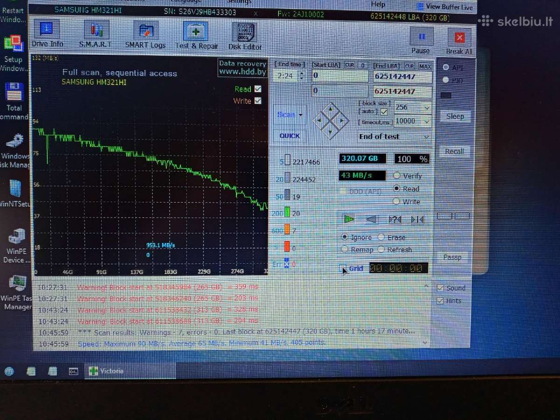Pause the running scan
560x420 pixels.
coord(421,41)
